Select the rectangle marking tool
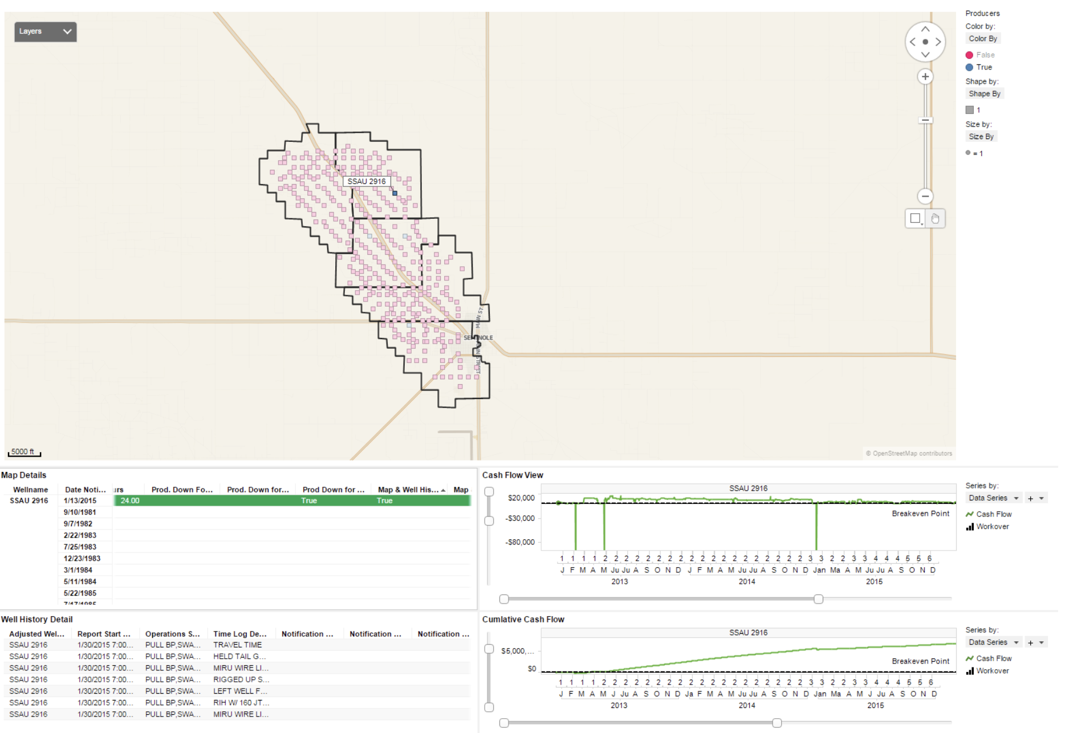Image resolution: width=1073 pixels, height=733 pixels. click(x=915, y=218)
